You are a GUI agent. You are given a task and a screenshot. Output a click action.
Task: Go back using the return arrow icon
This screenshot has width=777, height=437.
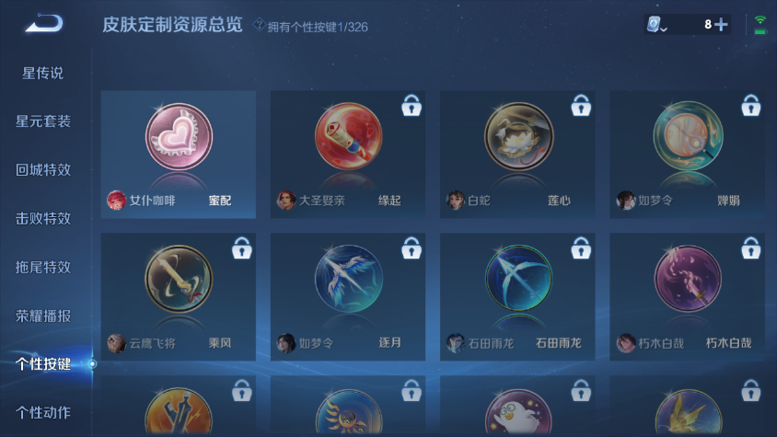click(44, 23)
